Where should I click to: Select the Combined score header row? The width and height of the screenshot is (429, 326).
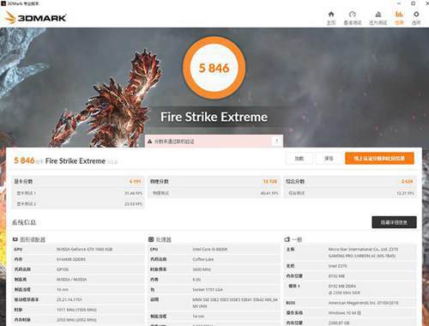(349, 181)
